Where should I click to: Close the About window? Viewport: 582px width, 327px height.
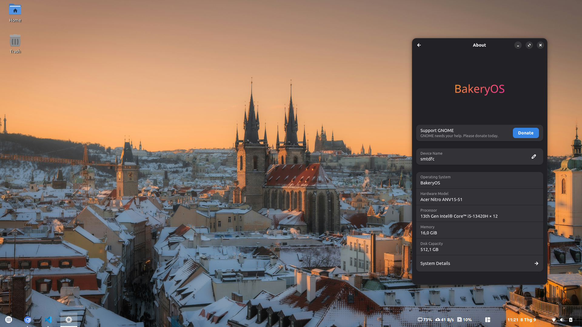[540, 45]
